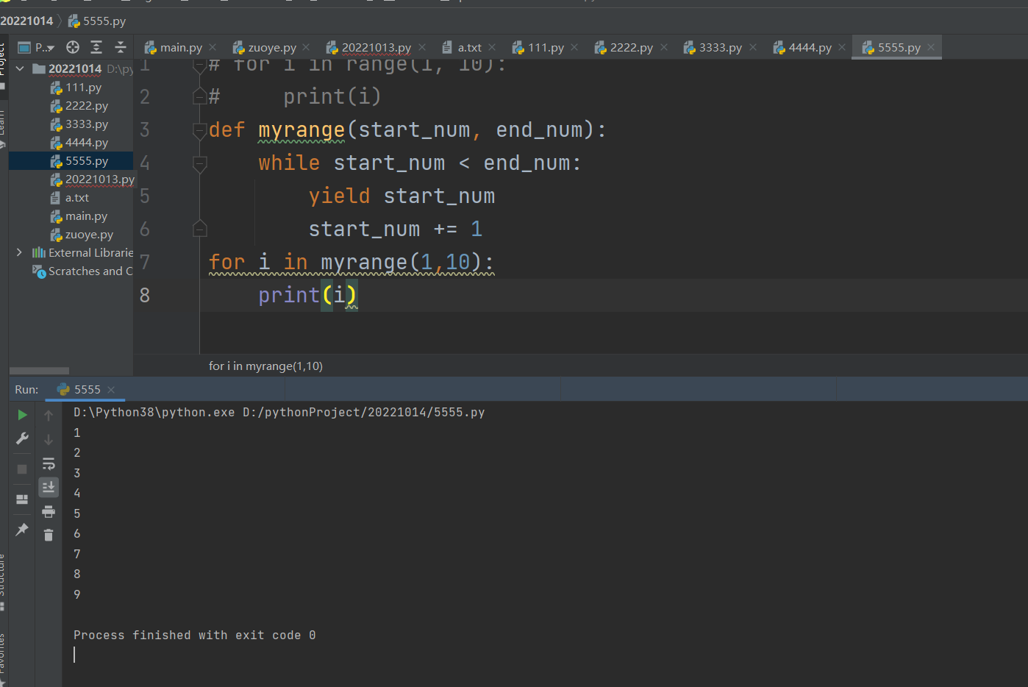The height and width of the screenshot is (687, 1028).
Task: Close the 5555 run tab
Action: point(111,390)
